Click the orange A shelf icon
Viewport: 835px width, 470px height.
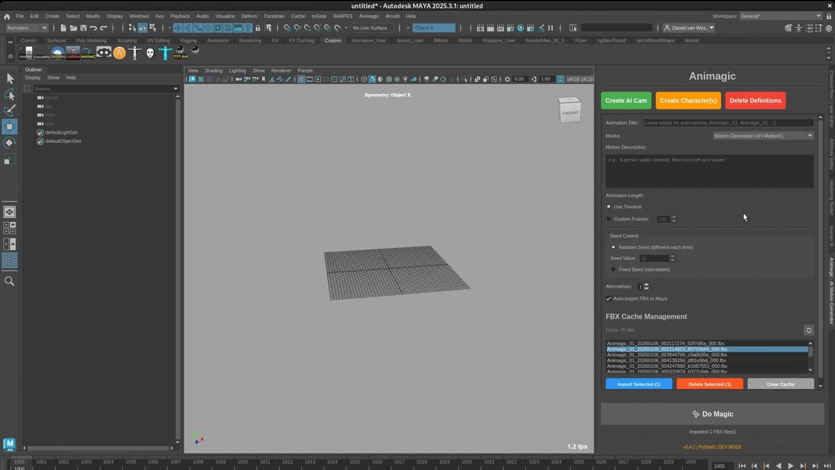(x=119, y=53)
